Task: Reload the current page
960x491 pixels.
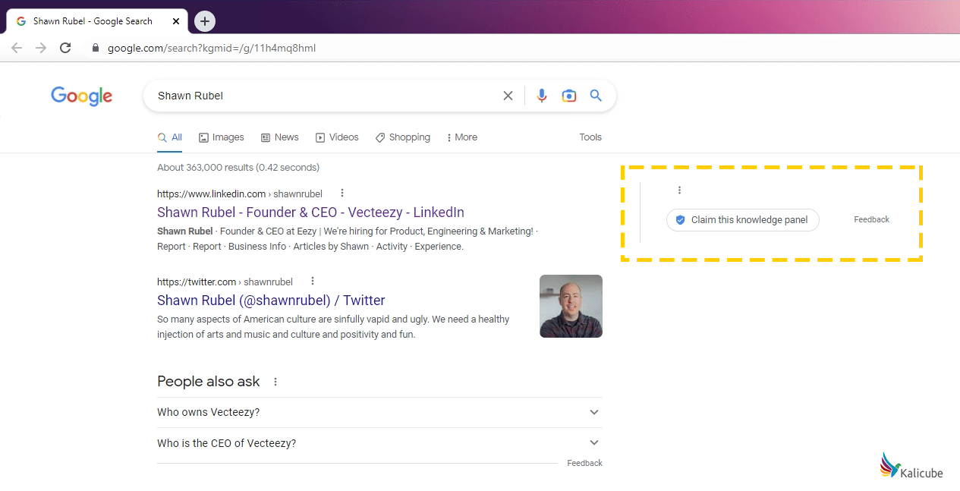Action: pos(65,48)
